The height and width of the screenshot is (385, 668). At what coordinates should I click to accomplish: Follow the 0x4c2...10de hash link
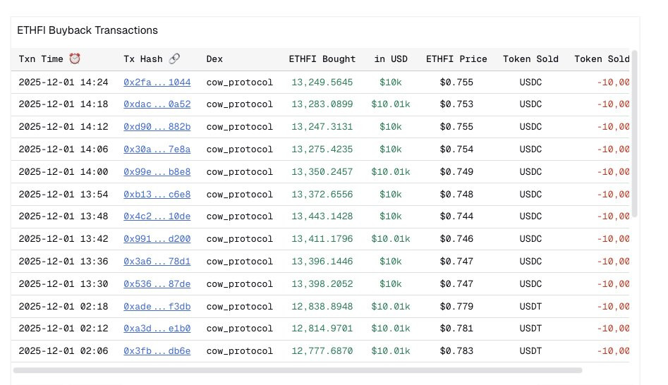pyautogui.click(x=157, y=216)
